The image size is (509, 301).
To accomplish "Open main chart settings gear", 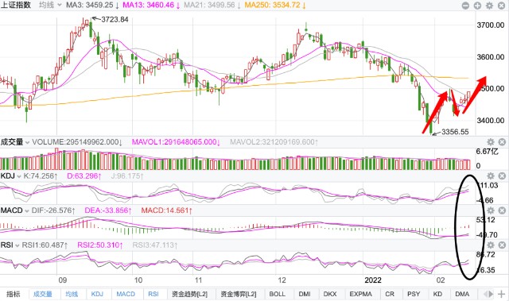I will click(x=490, y=6).
